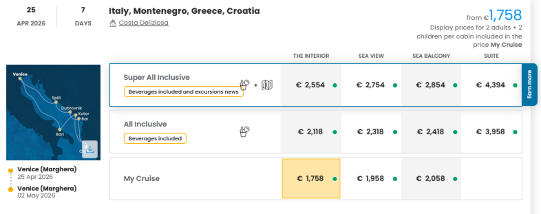Select the Suite column header

492,56
